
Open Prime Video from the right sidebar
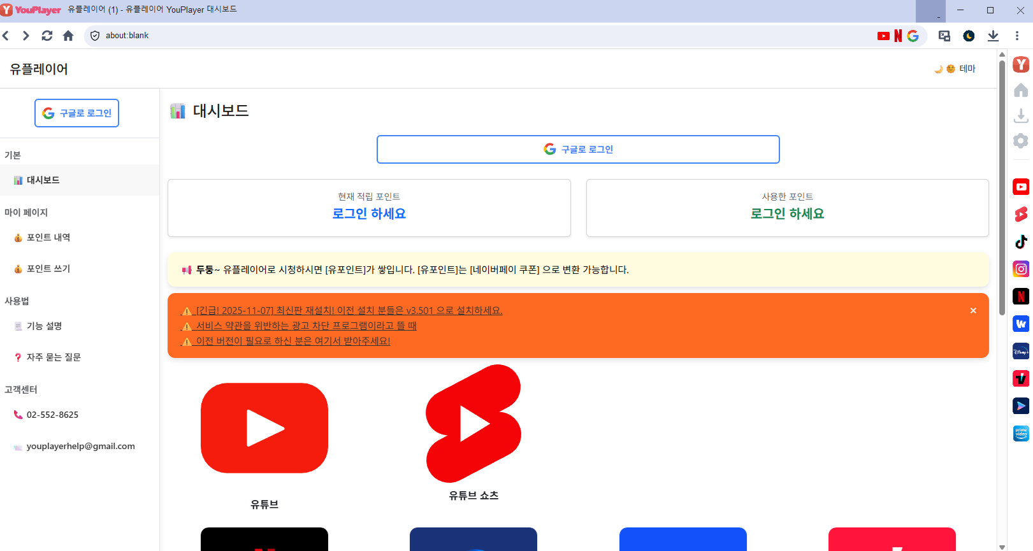click(1021, 433)
